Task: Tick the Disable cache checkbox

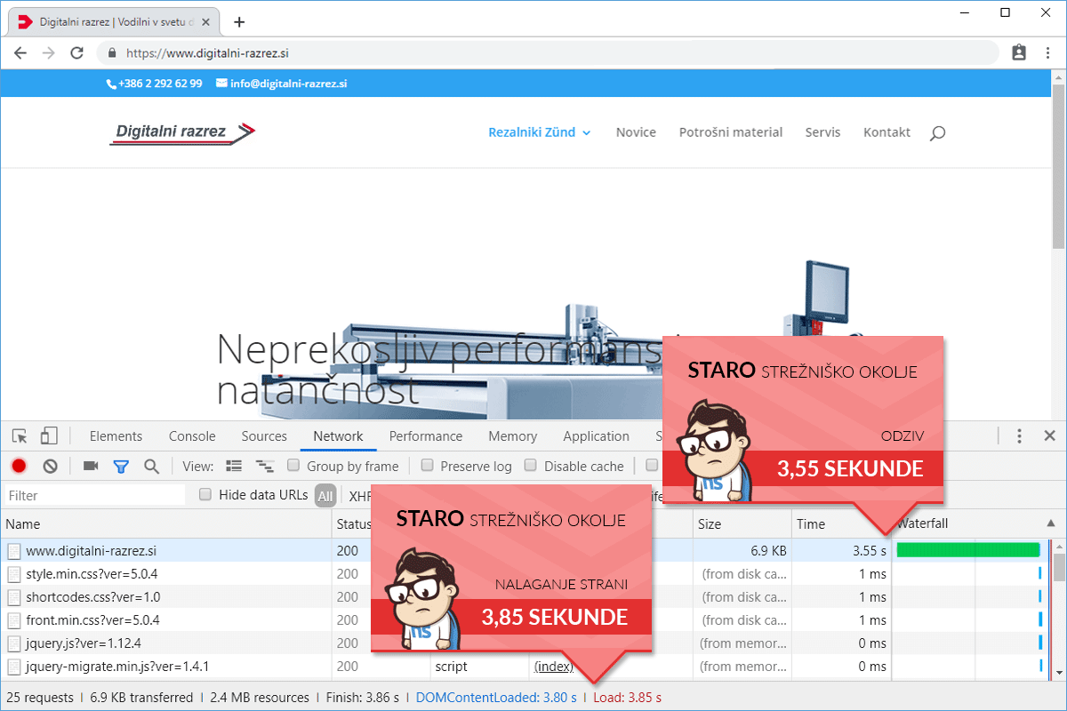Action: coord(531,466)
